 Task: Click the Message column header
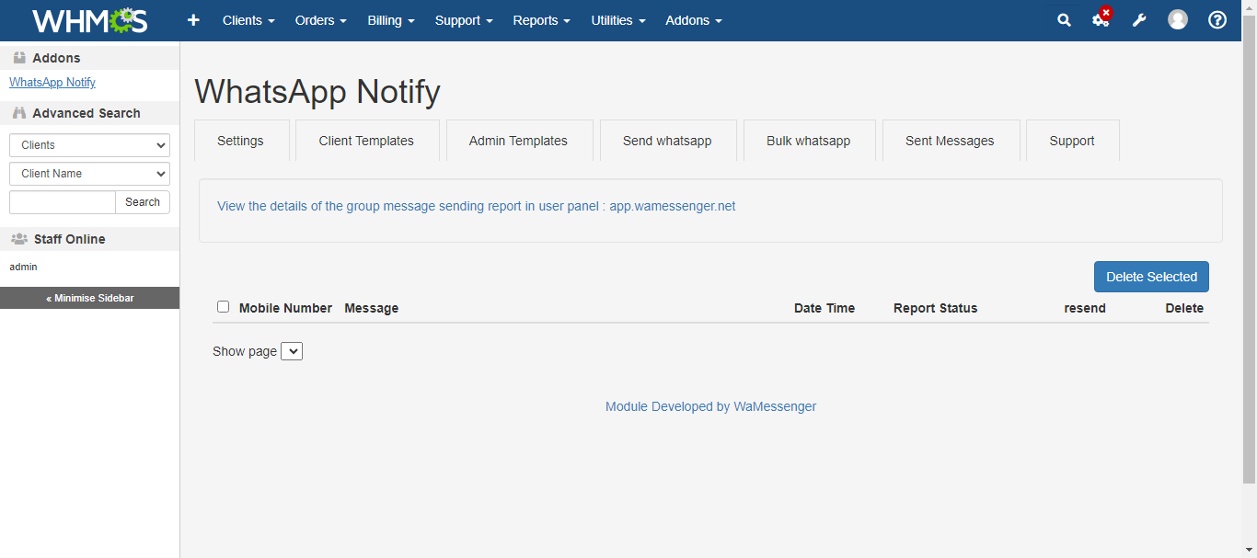372,308
